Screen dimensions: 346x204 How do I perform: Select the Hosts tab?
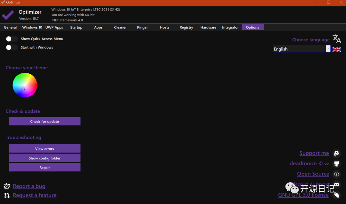pyautogui.click(x=165, y=27)
